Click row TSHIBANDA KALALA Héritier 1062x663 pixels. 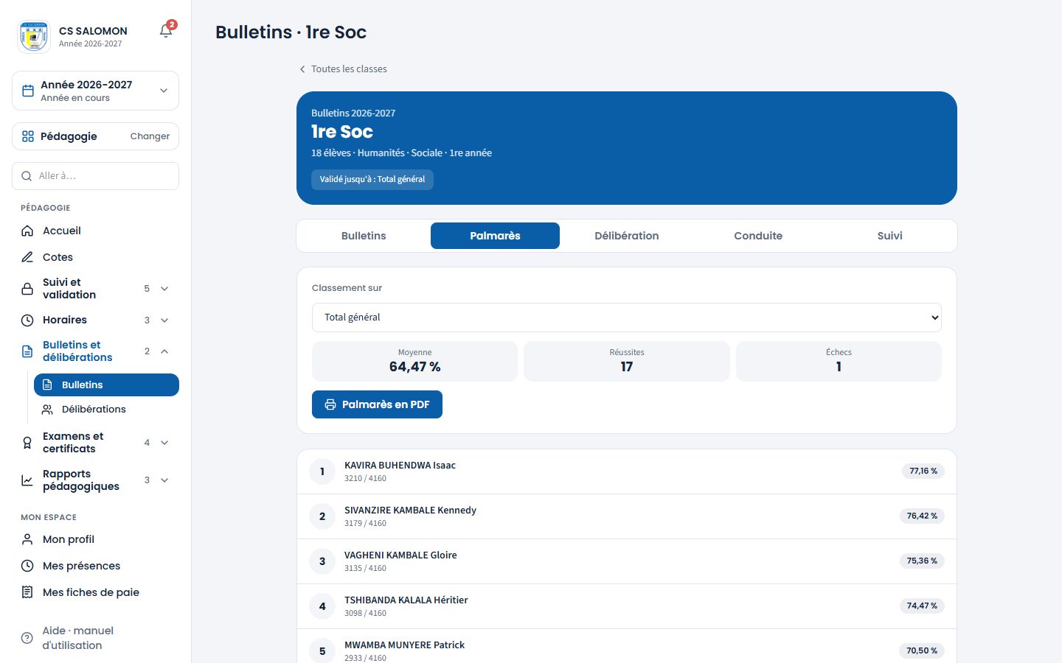click(x=627, y=606)
